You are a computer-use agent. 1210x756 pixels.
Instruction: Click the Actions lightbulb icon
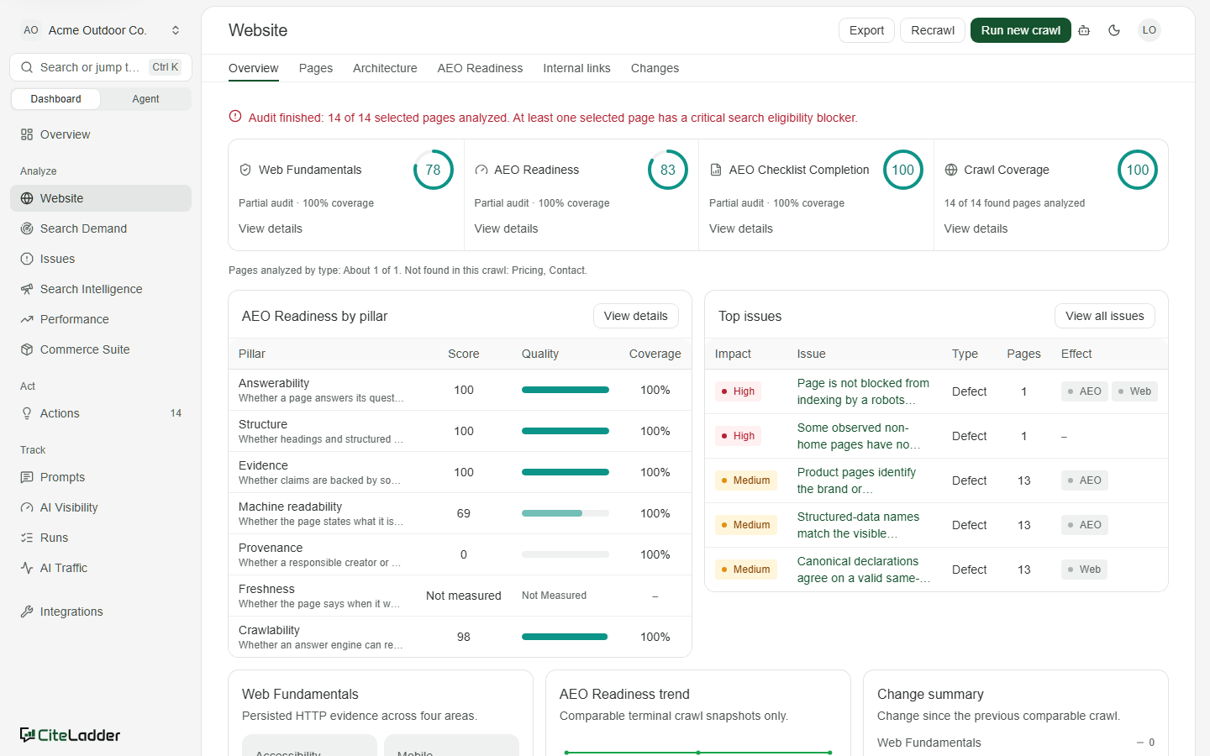coord(27,413)
